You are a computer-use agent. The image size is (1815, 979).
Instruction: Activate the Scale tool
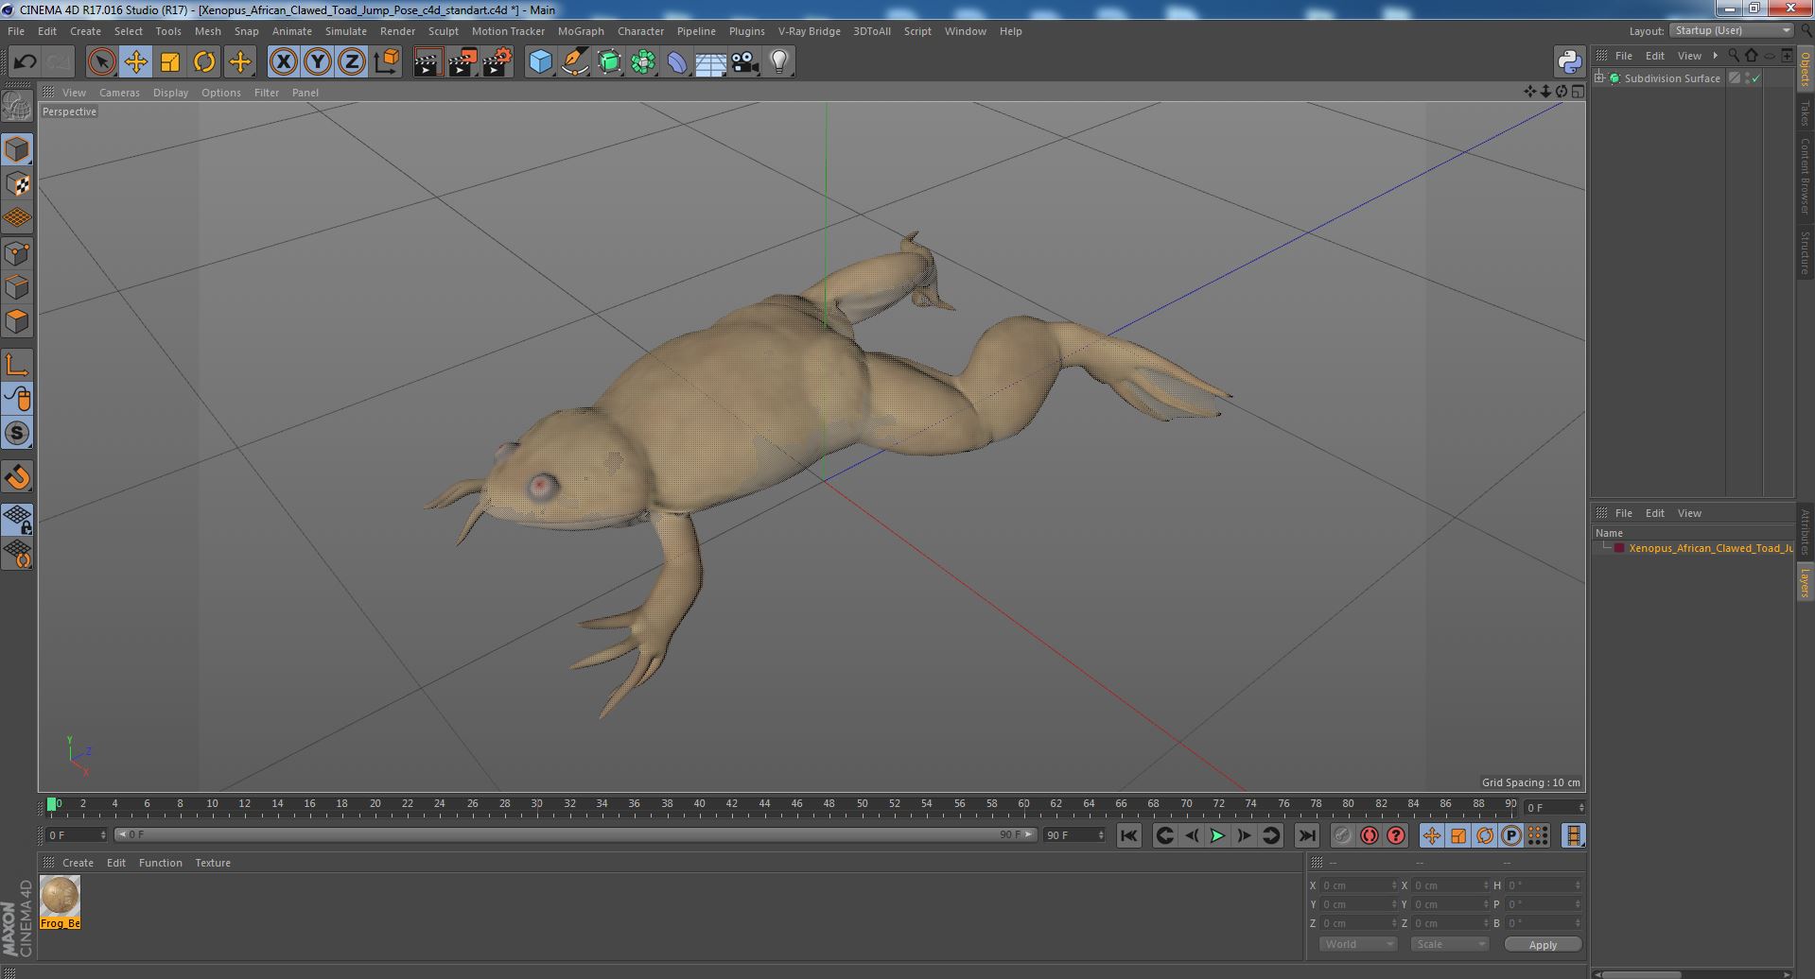(x=169, y=62)
